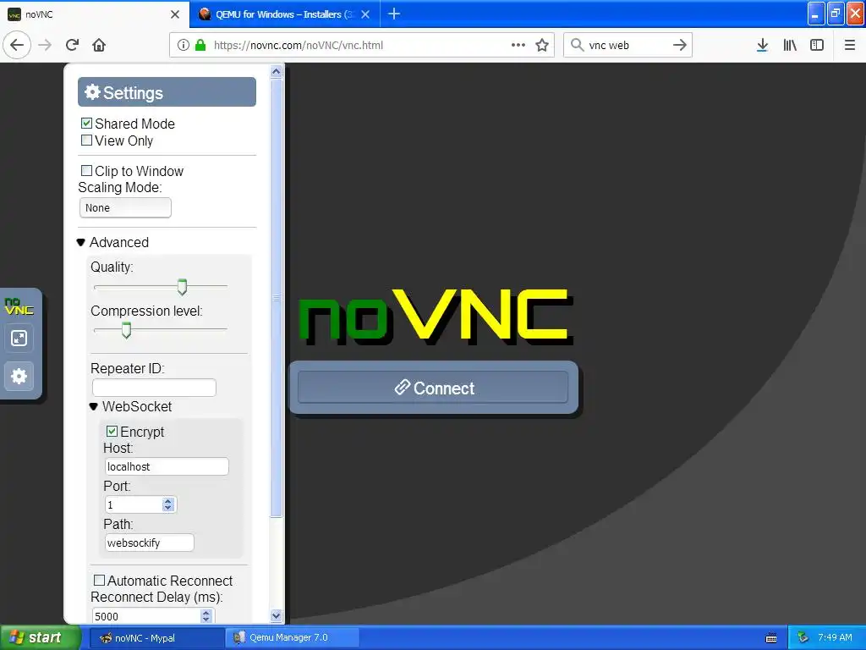Click the browser Forward arrow

(x=45, y=45)
